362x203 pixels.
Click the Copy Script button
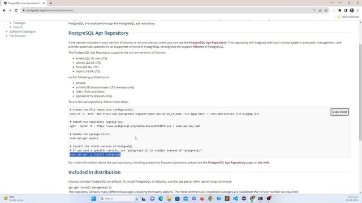pos(339,112)
